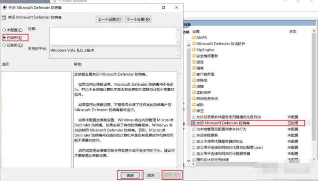Image resolution: width=318 pixels, height=181 pixels.
Task: Click the 实时保护 folder icon
Action: click(193, 93)
